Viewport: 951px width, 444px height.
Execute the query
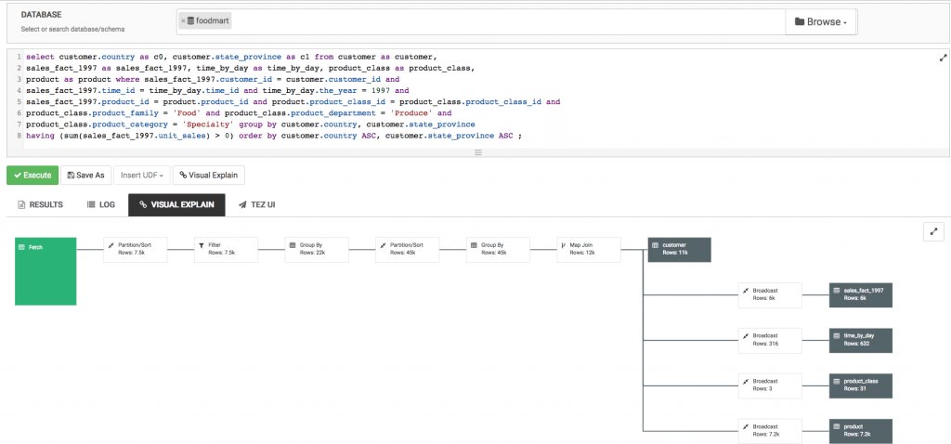point(33,176)
